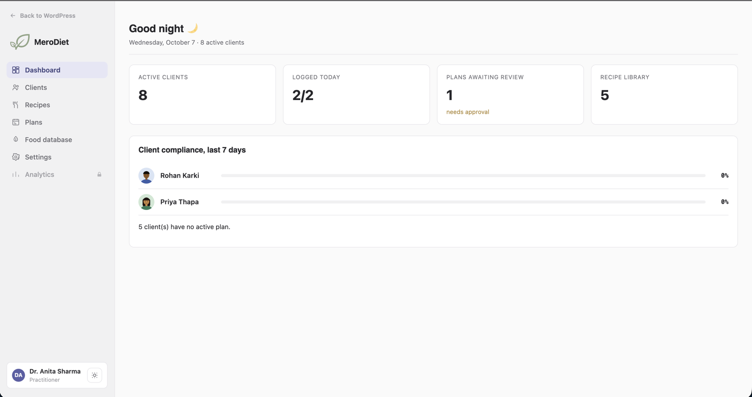Open the Logged Today card
Image resolution: width=752 pixels, height=397 pixels.
tap(356, 94)
